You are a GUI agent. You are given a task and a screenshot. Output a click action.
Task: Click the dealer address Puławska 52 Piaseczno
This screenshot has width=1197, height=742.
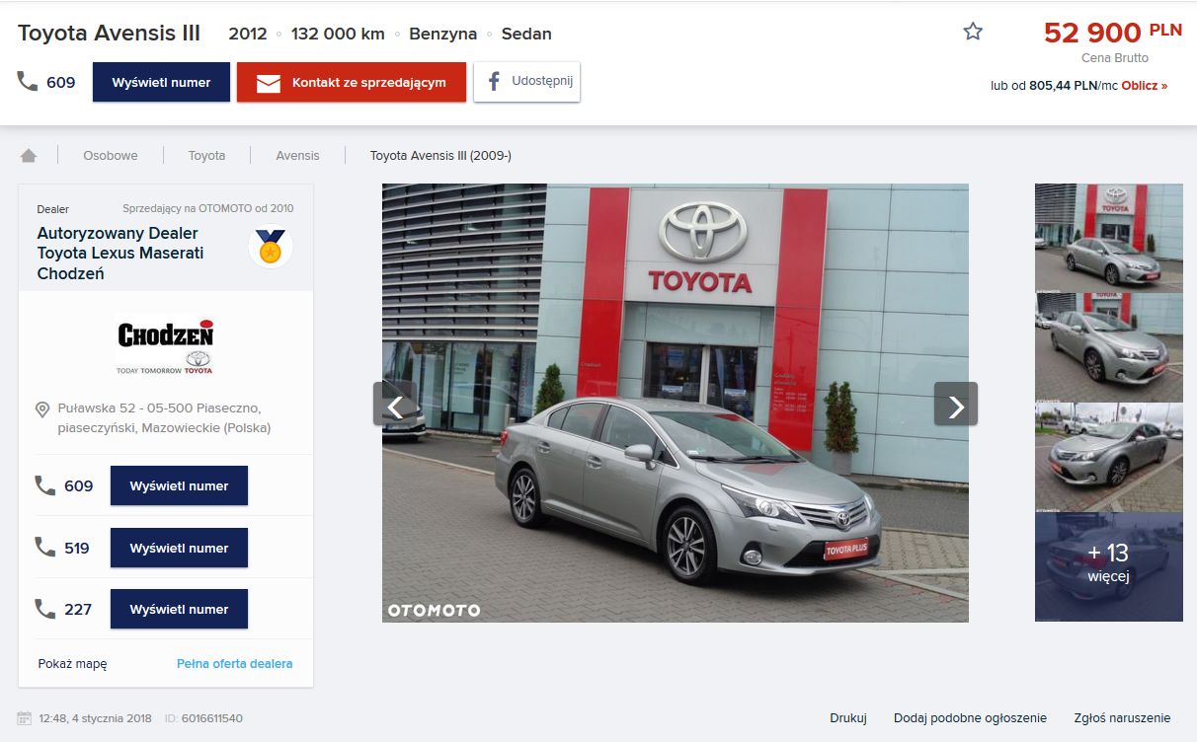tap(164, 417)
